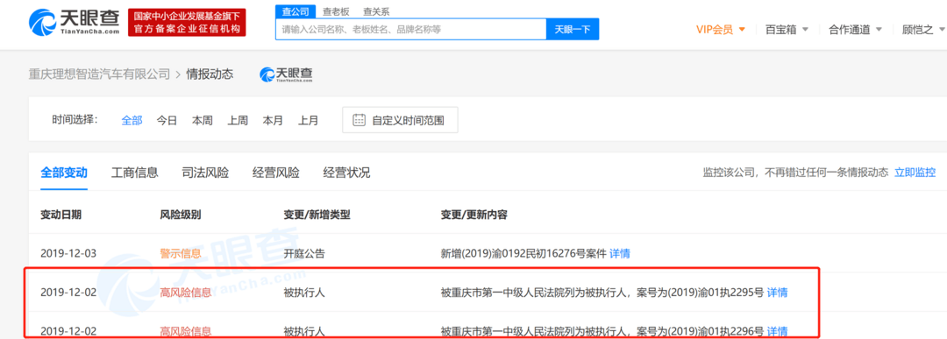Click the 天眼一下 search button

coord(573,29)
